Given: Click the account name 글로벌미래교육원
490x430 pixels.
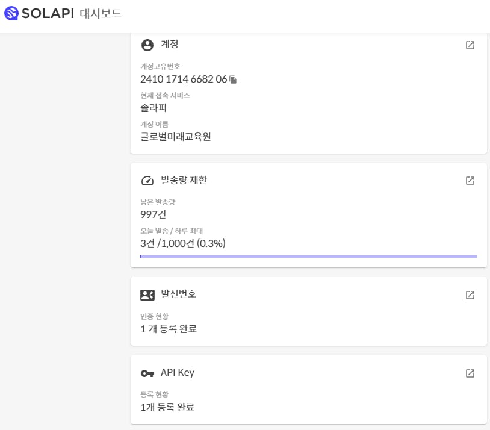Looking at the screenshot, I should click(176, 136).
